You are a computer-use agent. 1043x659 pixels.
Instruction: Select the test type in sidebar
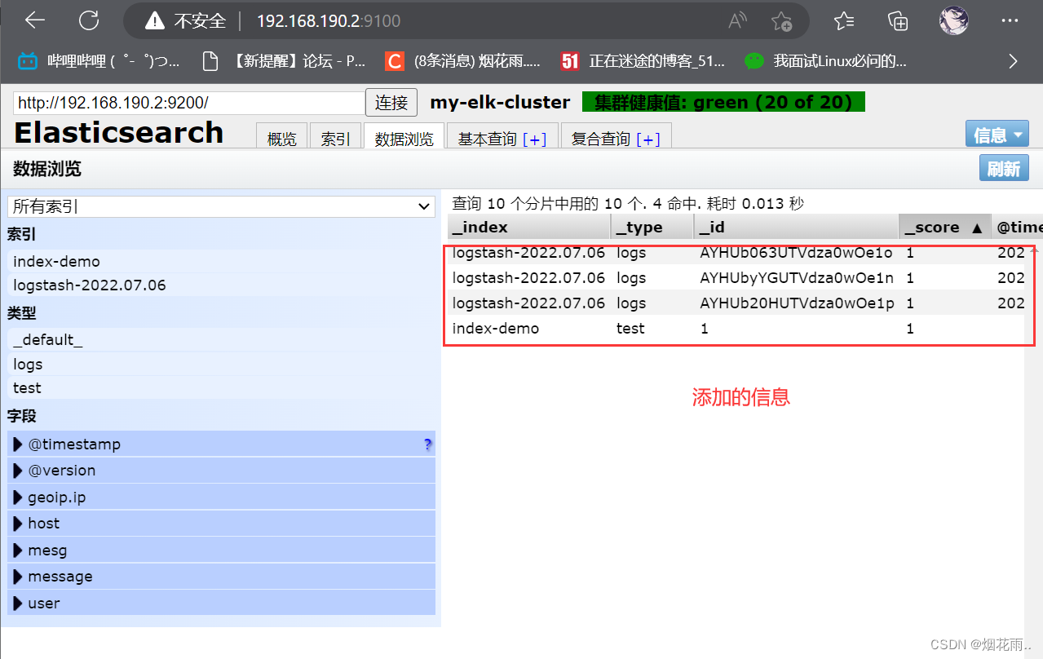(x=222, y=387)
